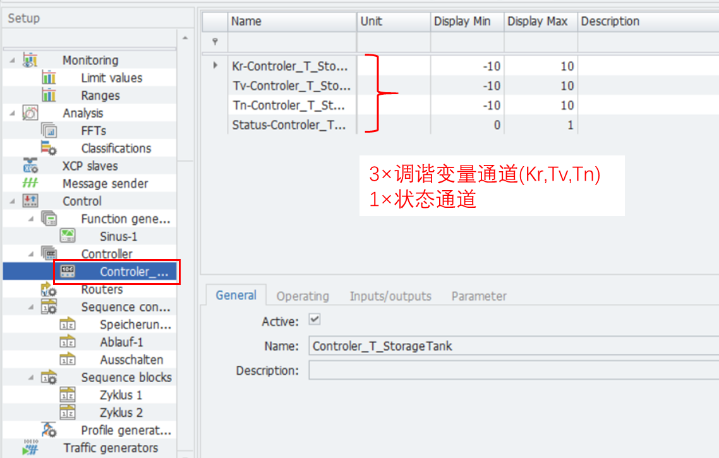Collapse the Function generator node
Image resolution: width=719 pixels, height=458 pixels.
point(31,219)
